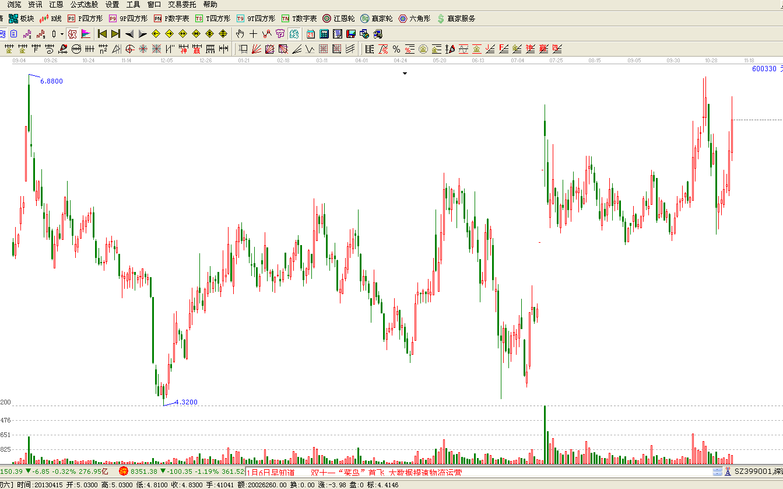This screenshot has height=489, width=783.
Task: Open the 江恩 menu
Action: coord(56,5)
